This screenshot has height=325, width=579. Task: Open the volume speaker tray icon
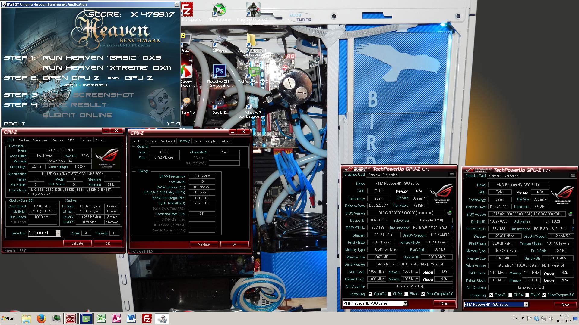coord(551,318)
